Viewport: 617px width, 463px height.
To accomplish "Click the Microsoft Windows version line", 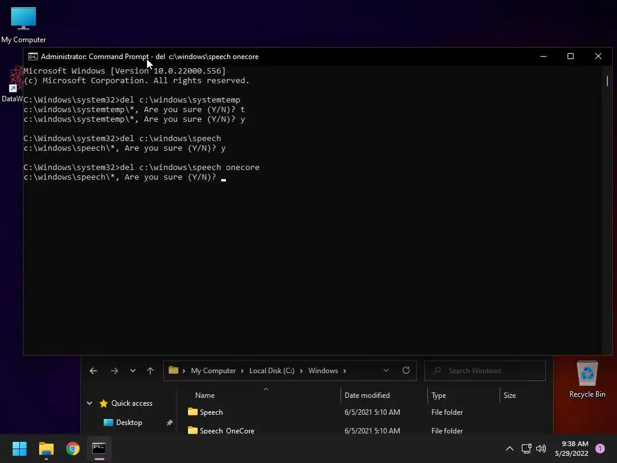I will [125, 71].
